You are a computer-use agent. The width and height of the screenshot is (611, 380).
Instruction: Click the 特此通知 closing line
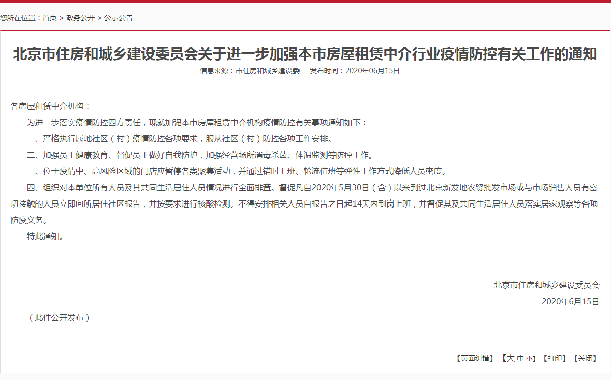point(46,237)
